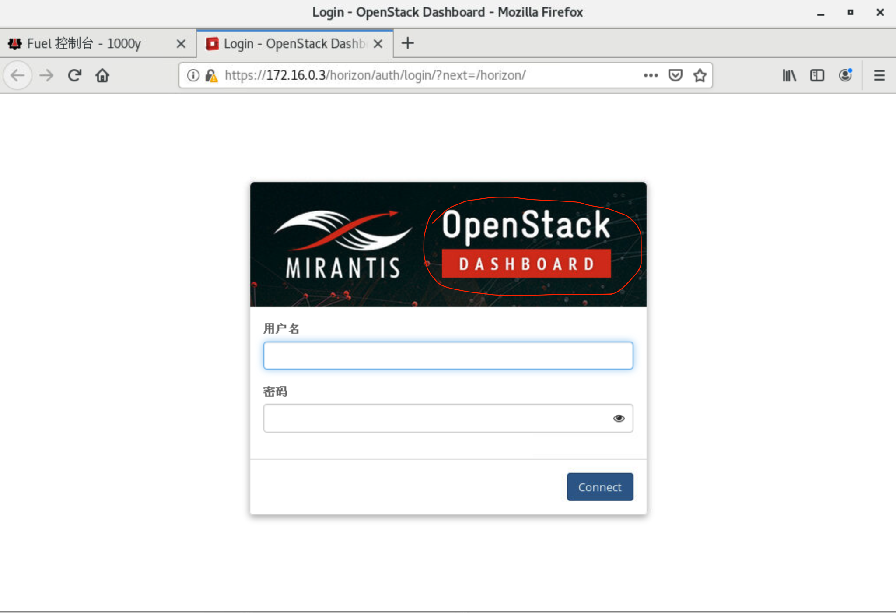Click the OpenStack tab favicon

212,43
